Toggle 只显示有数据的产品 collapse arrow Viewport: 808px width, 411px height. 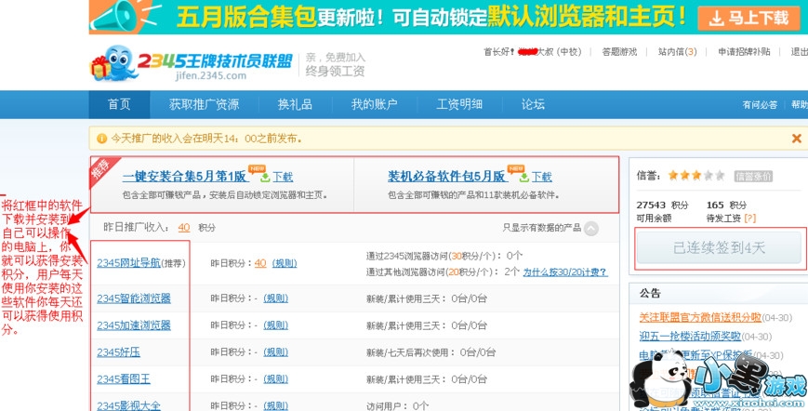pos(591,228)
